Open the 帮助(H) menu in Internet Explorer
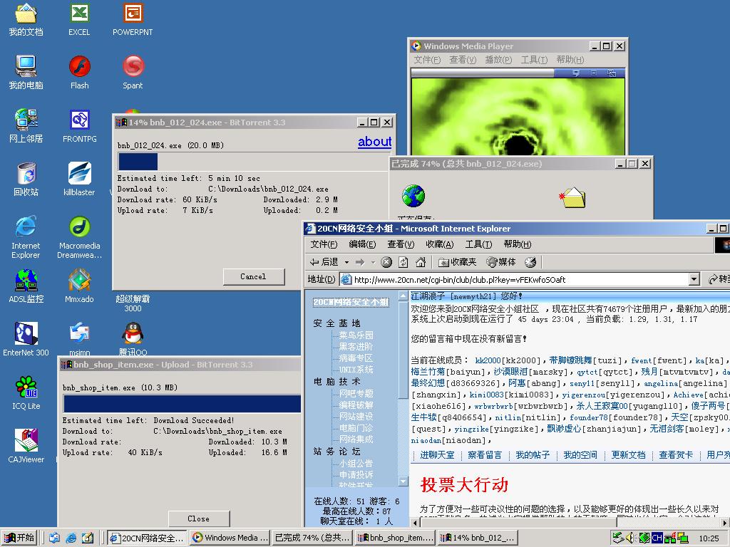Viewport: 730px width, 547px height. 518,244
